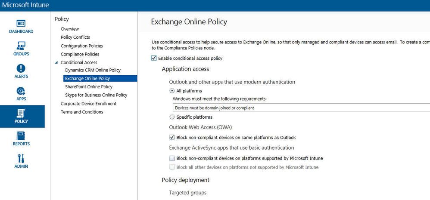Open Devices must be domain joined dropdown
This screenshot has width=430, height=200.
[301, 108]
